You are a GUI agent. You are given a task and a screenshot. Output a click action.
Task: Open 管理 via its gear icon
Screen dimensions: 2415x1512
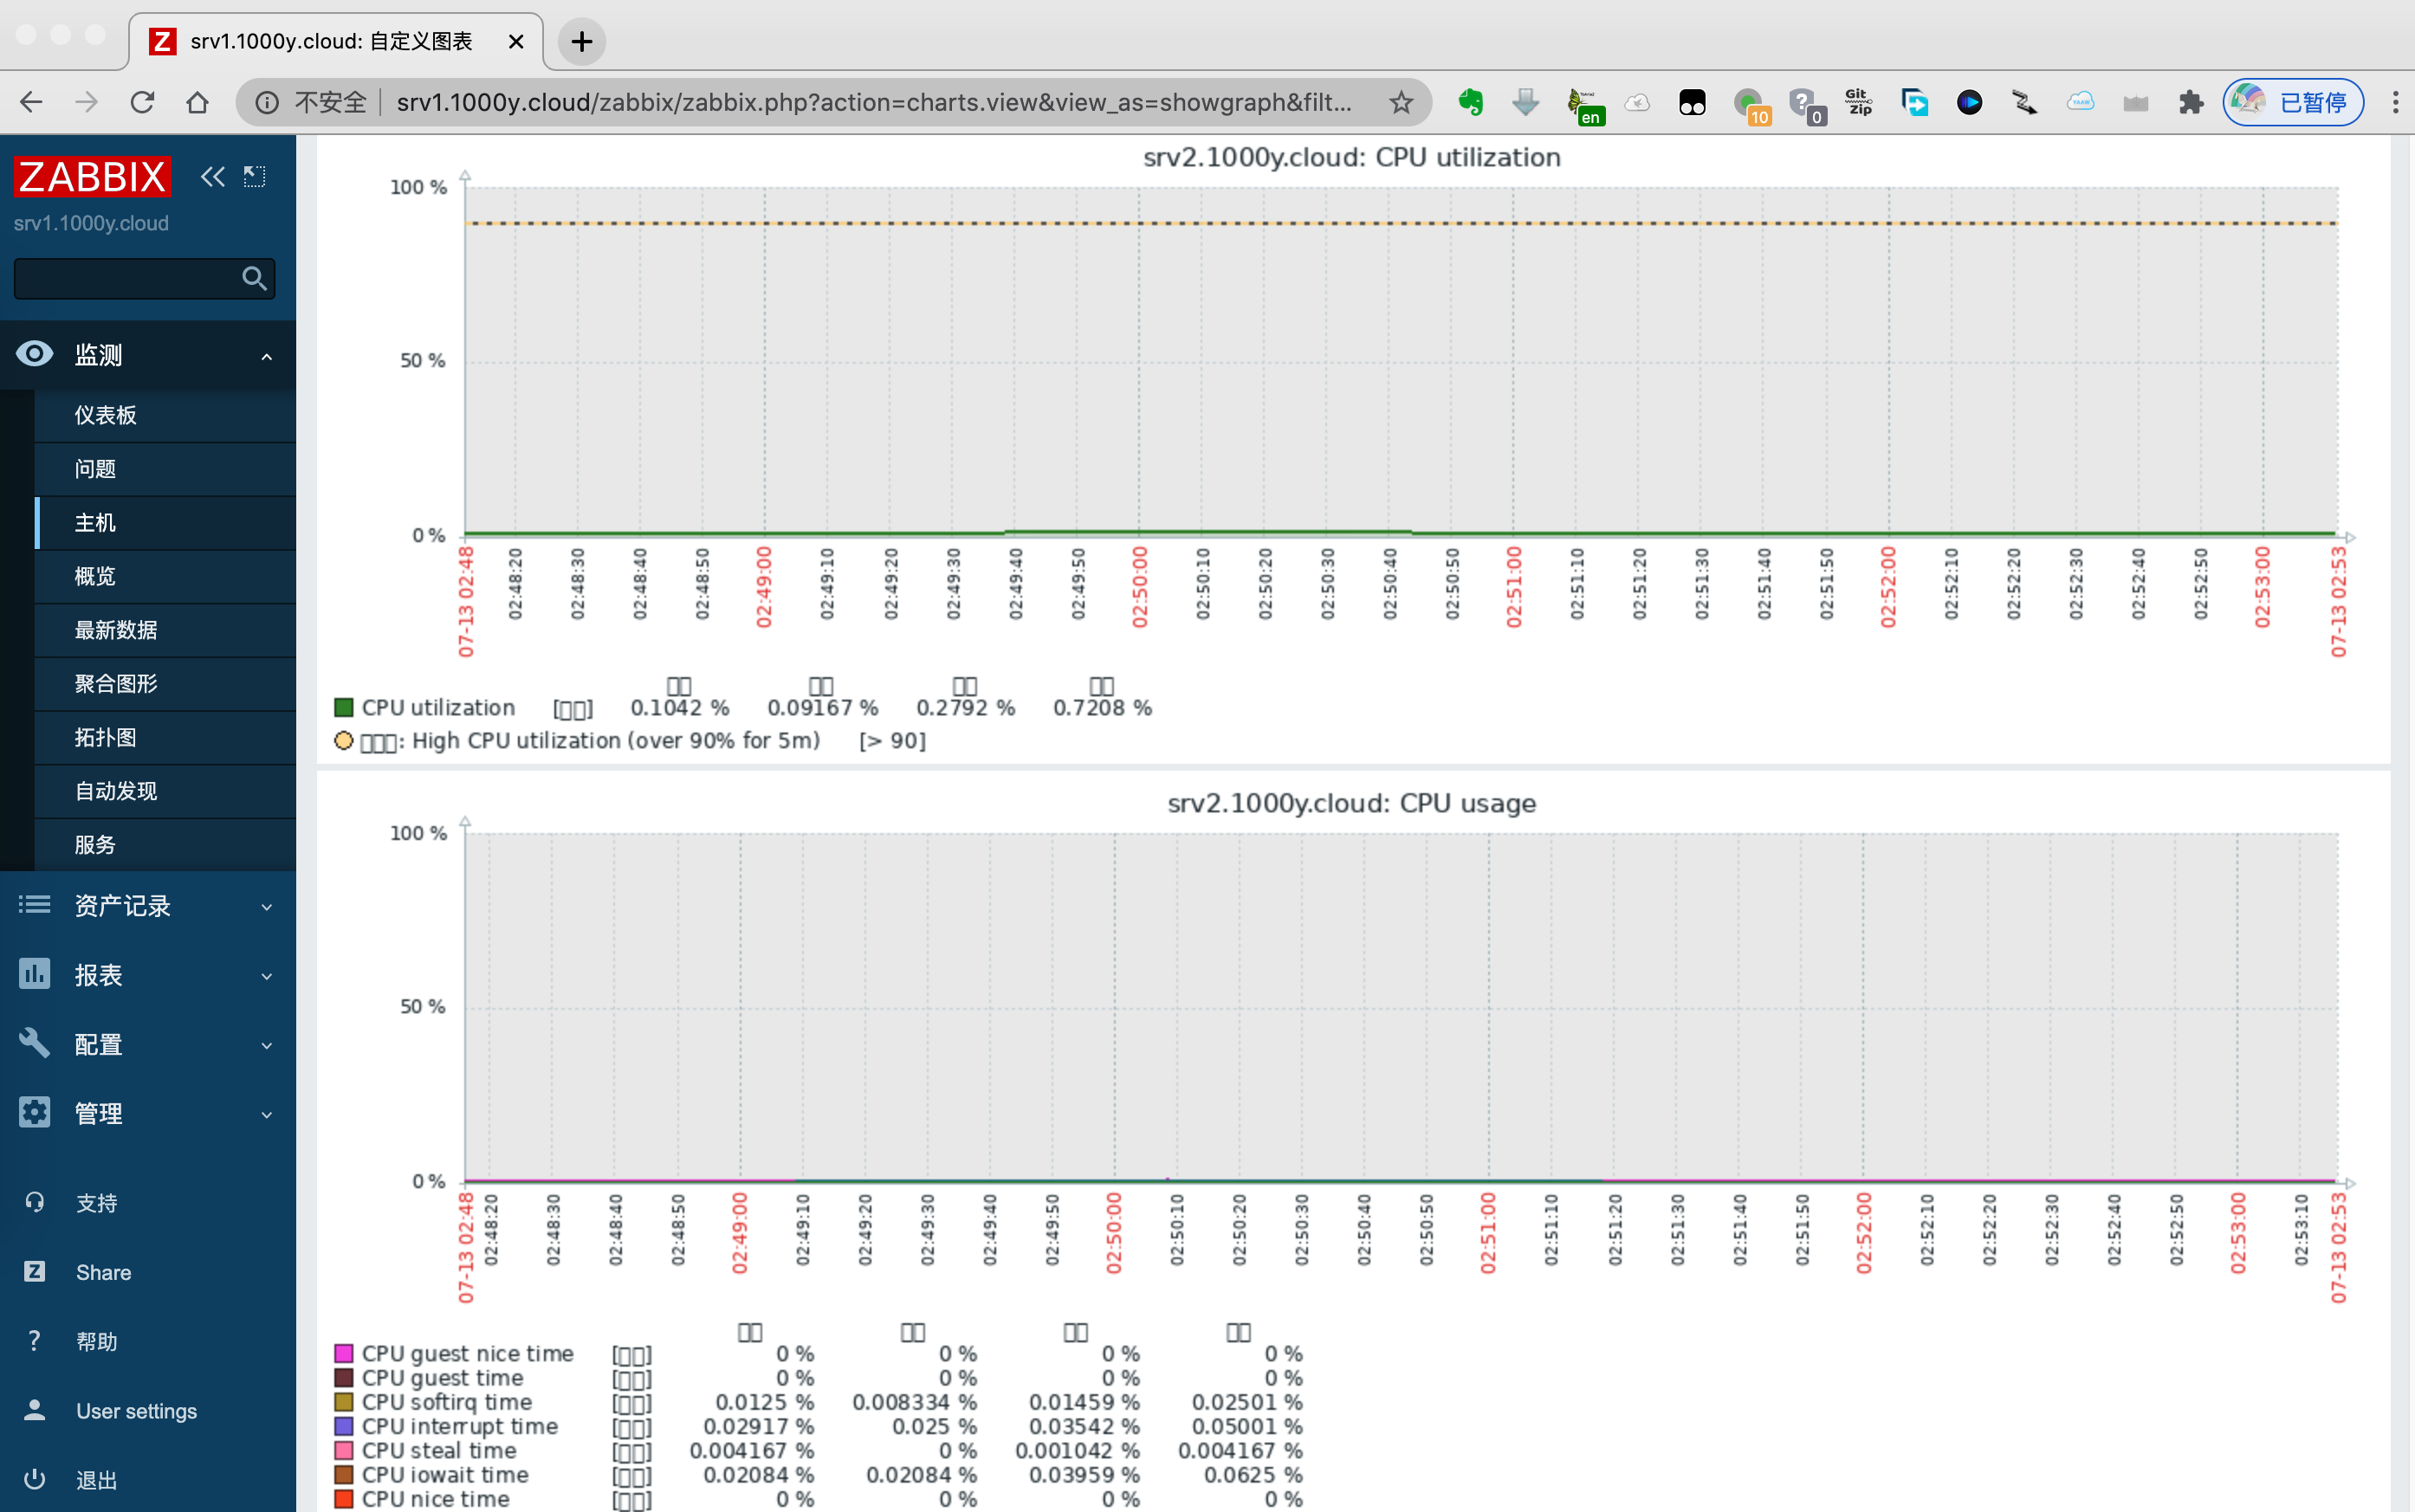(x=34, y=1112)
